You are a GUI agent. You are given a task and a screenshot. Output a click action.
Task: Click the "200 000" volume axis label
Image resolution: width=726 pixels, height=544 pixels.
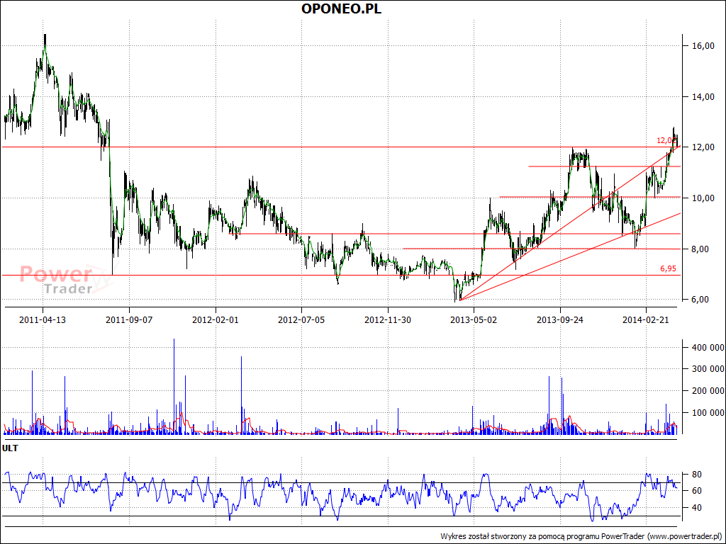[708, 391]
